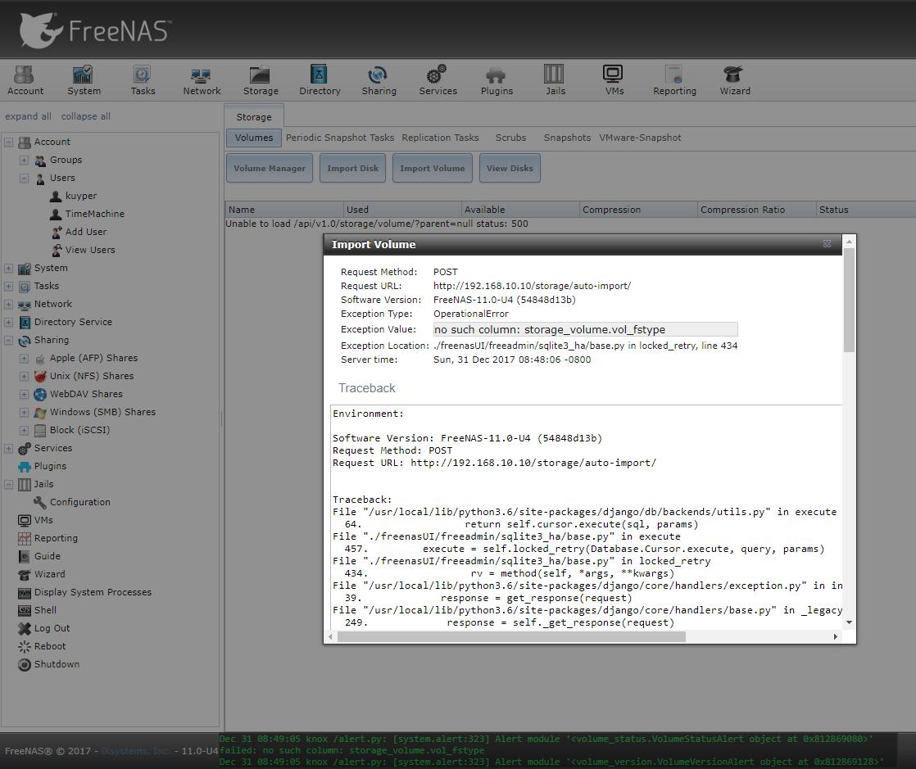The height and width of the screenshot is (769, 916).
Task: Select Unix (NFS) Shares item
Action: (x=92, y=376)
